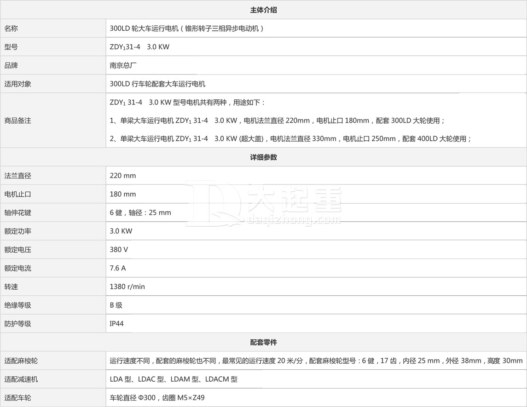
Task: Click the IP44 protection value
Action: pyautogui.click(x=116, y=323)
